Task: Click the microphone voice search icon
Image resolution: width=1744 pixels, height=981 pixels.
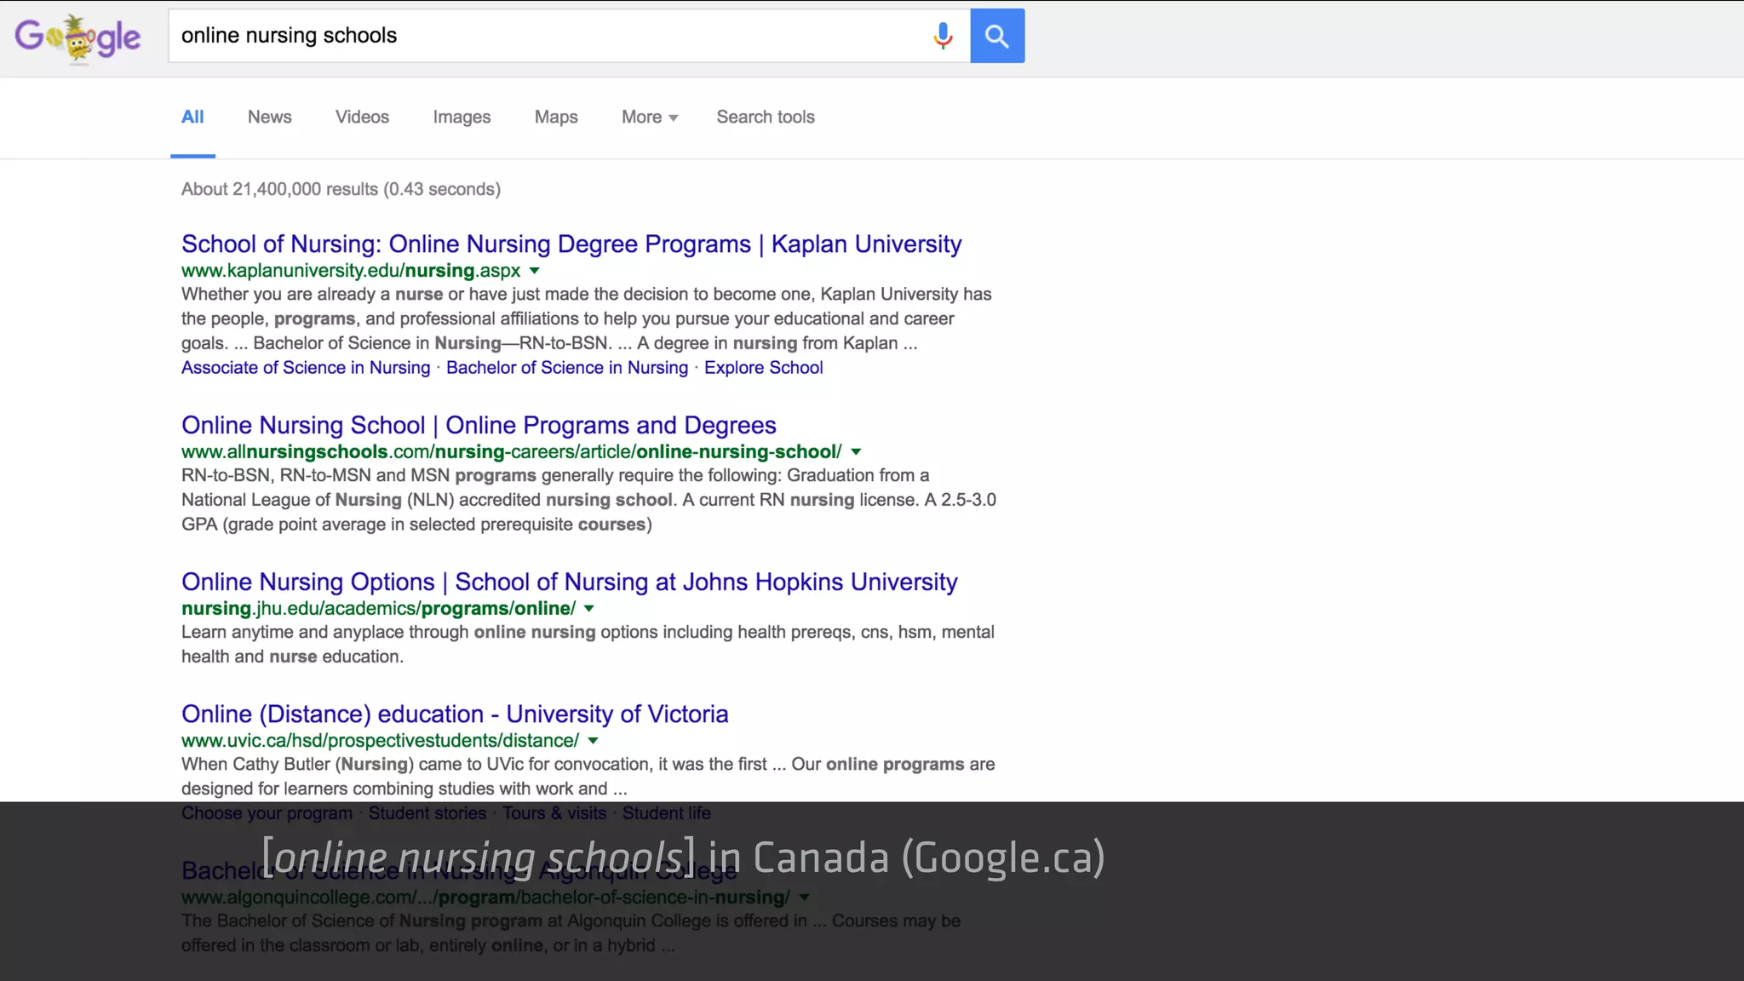Action: pyautogui.click(x=943, y=36)
